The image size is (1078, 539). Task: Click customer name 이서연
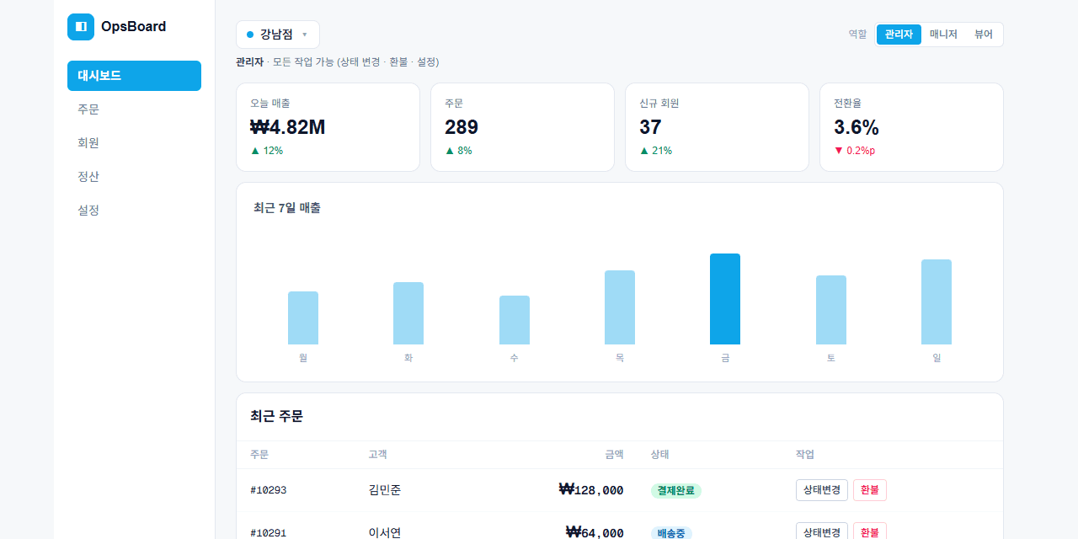[x=385, y=532]
